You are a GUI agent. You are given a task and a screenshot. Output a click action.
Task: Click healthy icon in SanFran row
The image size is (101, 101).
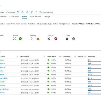tap(48, 93)
